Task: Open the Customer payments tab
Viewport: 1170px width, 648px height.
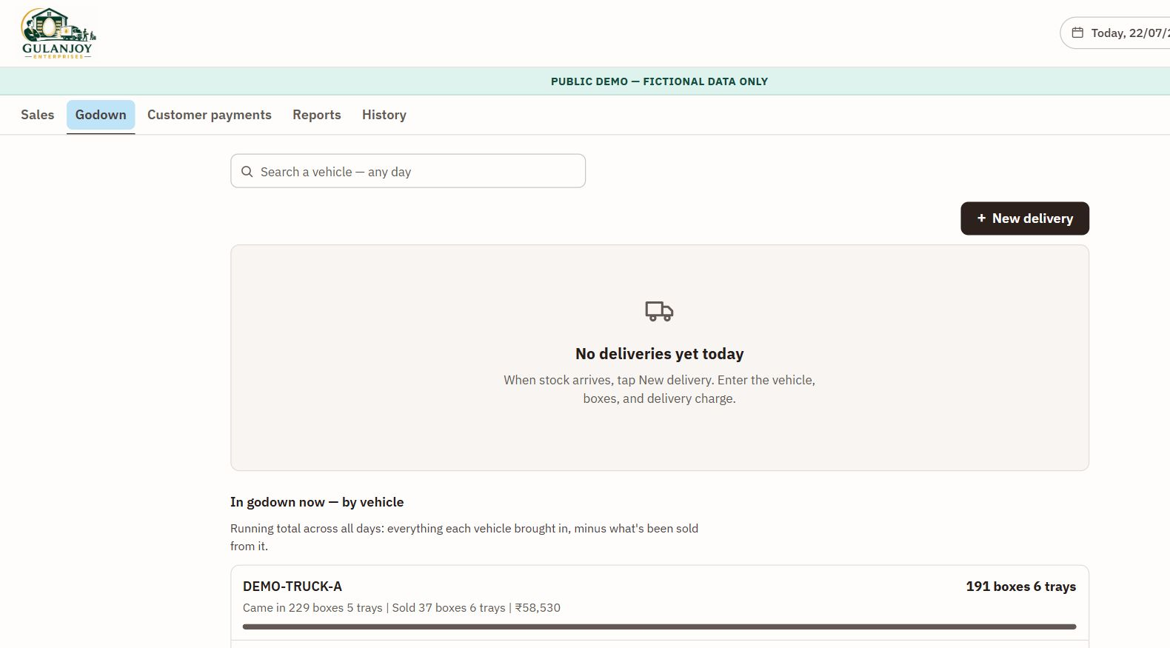Action: click(210, 115)
